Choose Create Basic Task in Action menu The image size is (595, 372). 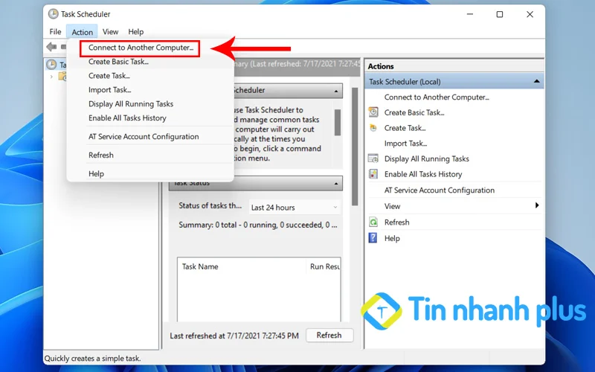pyautogui.click(x=118, y=62)
